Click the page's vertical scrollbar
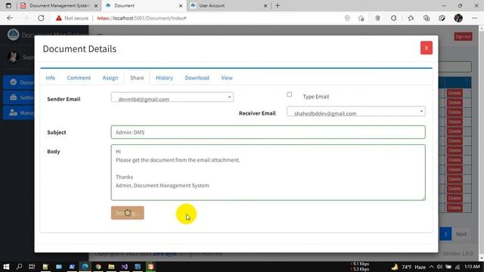Viewport: 484px width, 272px height. point(481,143)
